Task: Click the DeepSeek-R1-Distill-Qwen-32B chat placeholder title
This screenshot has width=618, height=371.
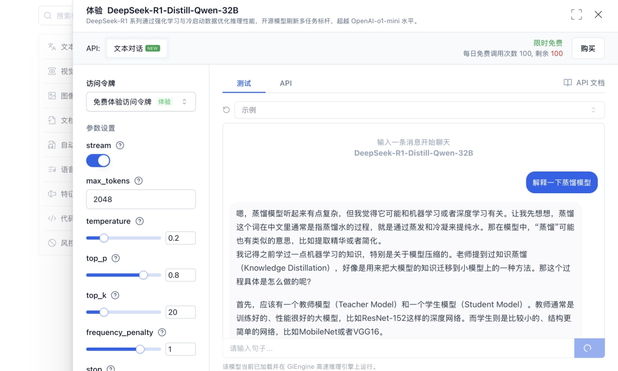Action: point(414,153)
